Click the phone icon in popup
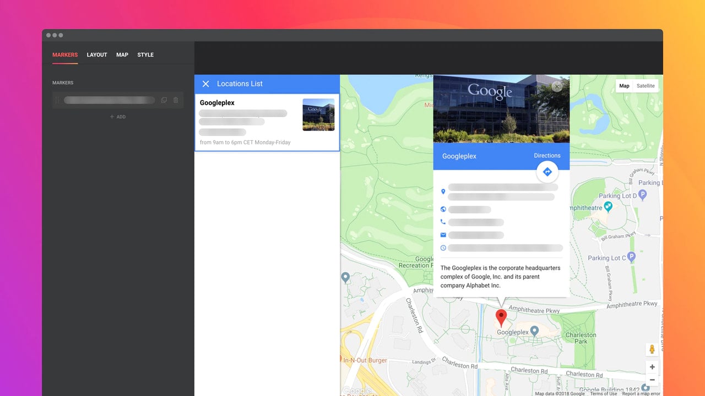 coord(443,222)
